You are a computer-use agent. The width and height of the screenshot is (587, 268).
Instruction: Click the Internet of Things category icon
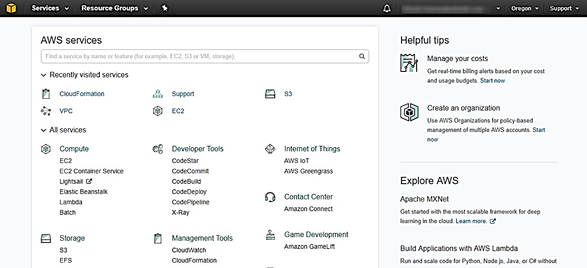(x=270, y=149)
